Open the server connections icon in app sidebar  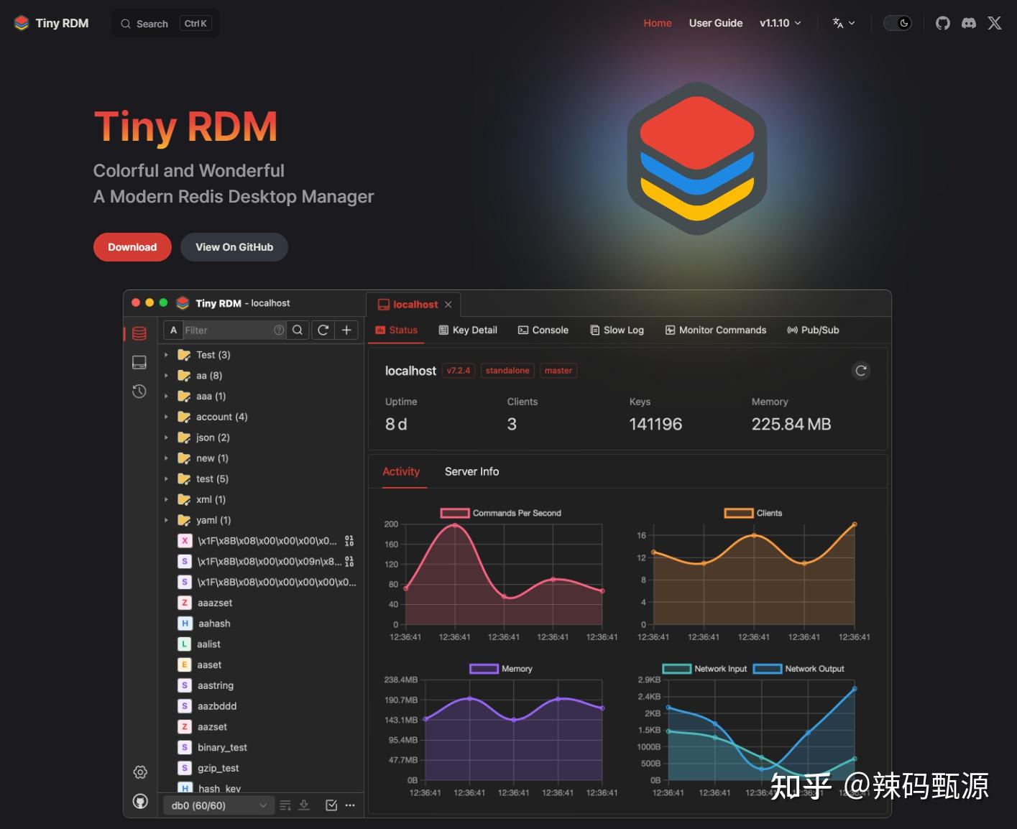point(139,362)
